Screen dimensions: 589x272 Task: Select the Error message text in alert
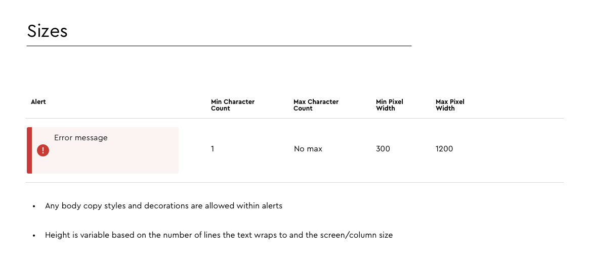(81, 138)
